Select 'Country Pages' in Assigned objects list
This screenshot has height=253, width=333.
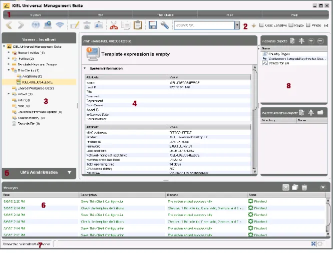pos(279,54)
